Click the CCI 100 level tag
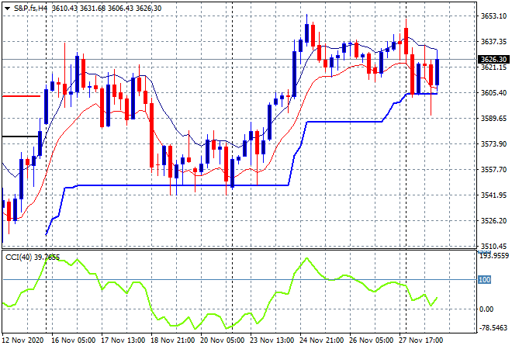 click(485, 280)
